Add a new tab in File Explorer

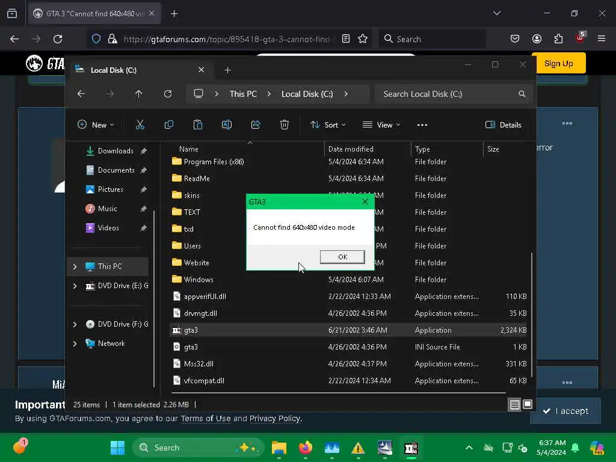[227, 70]
